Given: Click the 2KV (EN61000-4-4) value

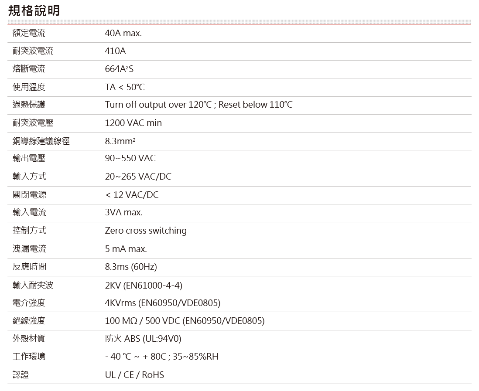Looking at the screenshot, I should (x=144, y=285).
